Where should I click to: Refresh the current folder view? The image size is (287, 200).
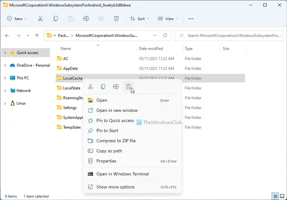point(165,35)
